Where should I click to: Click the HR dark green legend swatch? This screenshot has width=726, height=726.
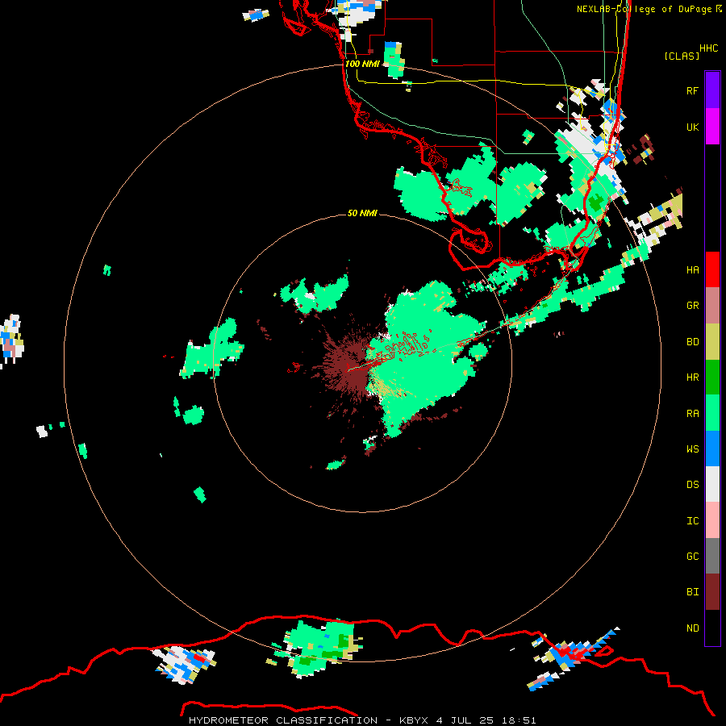coord(712,378)
